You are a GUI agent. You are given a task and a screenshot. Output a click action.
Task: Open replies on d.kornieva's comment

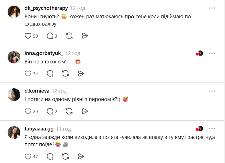pos(50,111)
